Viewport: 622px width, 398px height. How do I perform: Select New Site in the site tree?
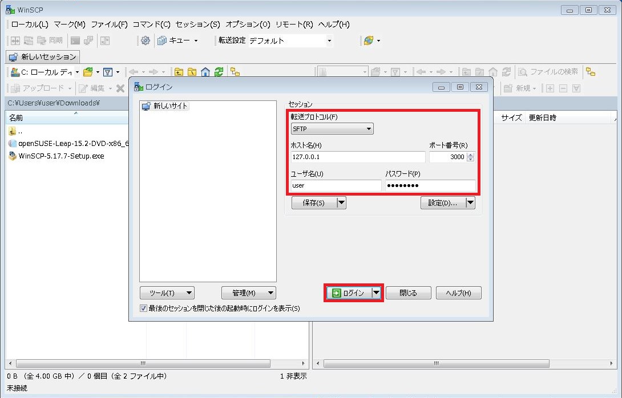click(x=170, y=106)
